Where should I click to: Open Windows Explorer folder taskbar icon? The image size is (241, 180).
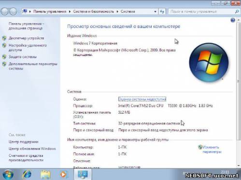point(45,175)
